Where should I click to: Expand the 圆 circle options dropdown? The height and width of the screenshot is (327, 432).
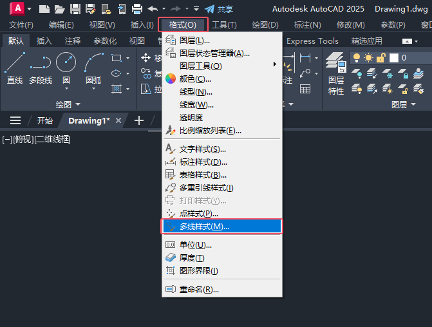(x=66, y=88)
